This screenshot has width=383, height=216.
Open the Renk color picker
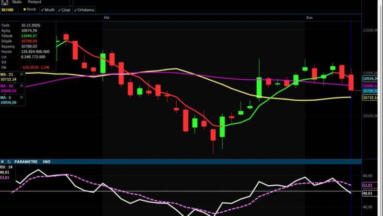point(30,10)
